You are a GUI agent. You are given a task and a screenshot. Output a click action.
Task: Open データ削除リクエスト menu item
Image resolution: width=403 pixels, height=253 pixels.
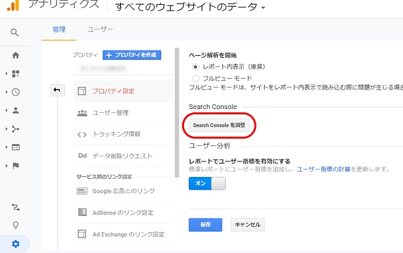(123, 156)
